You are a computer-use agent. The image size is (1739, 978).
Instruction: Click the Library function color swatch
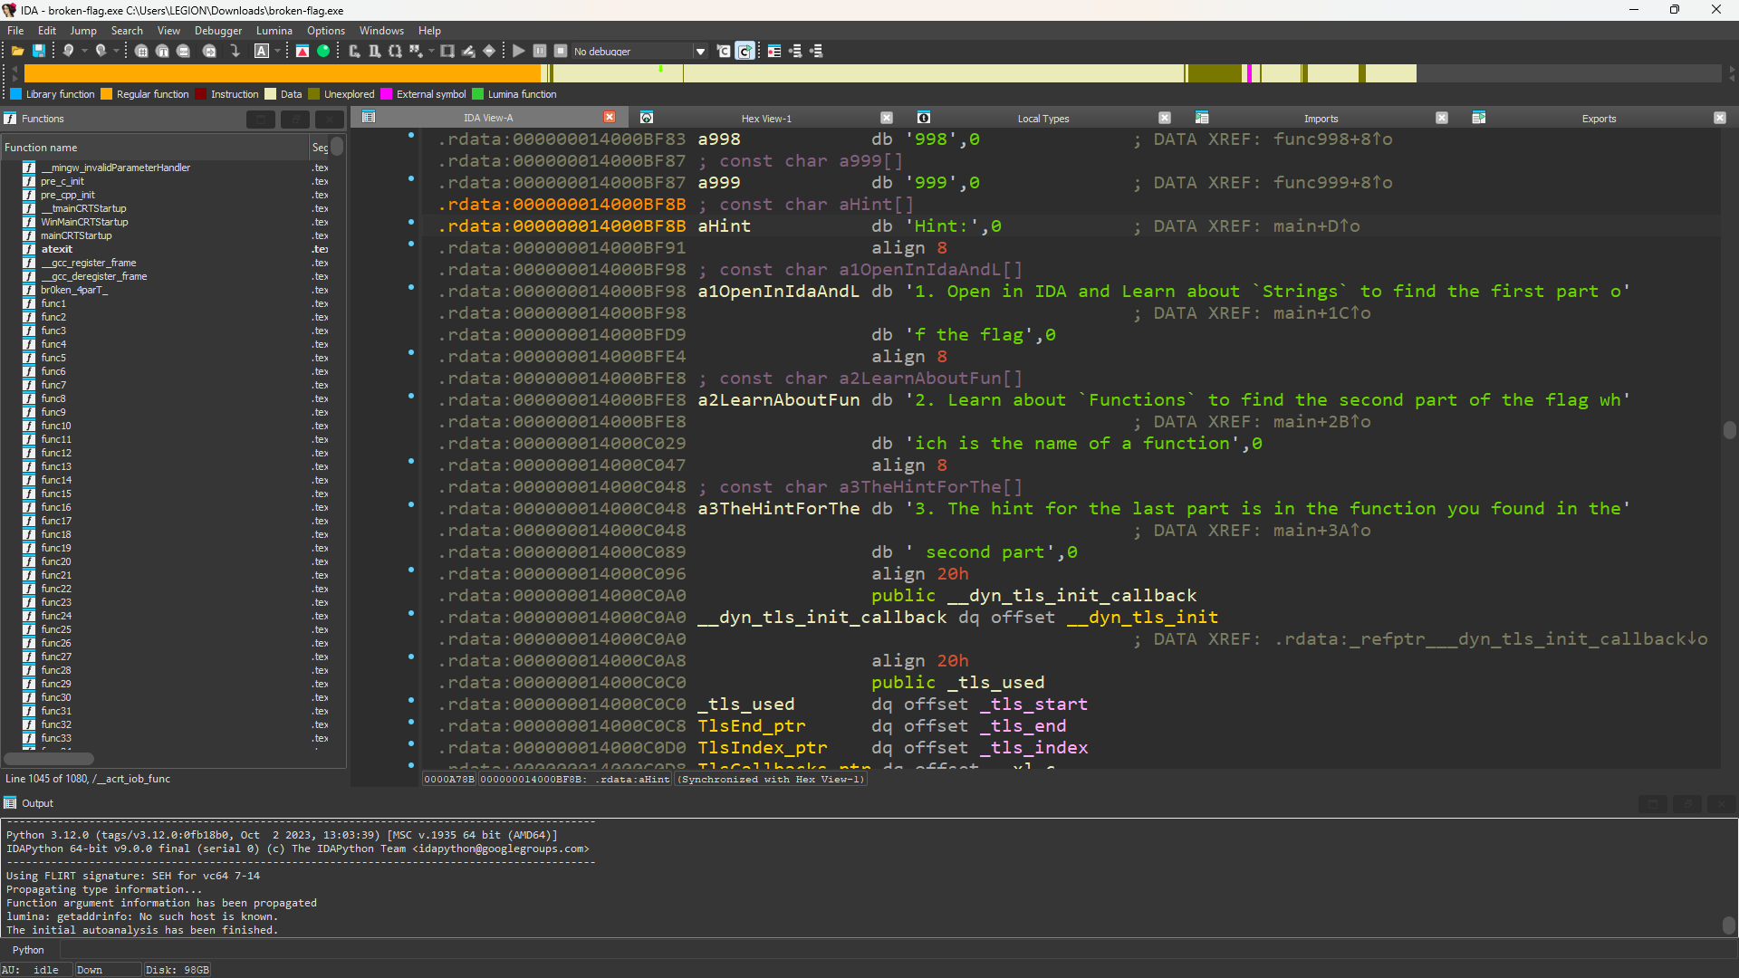click(15, 94)
